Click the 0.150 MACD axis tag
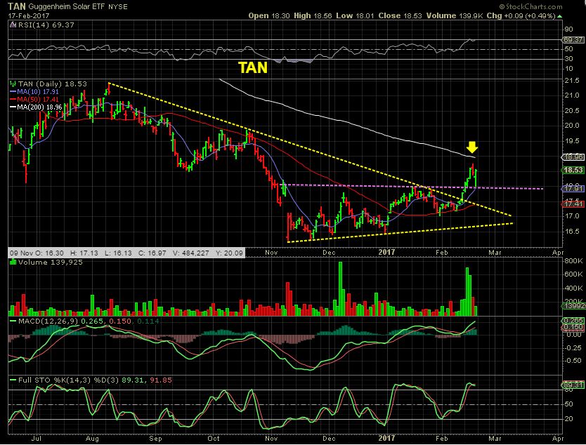Viewport: 586px width, 445px height. 573,327
